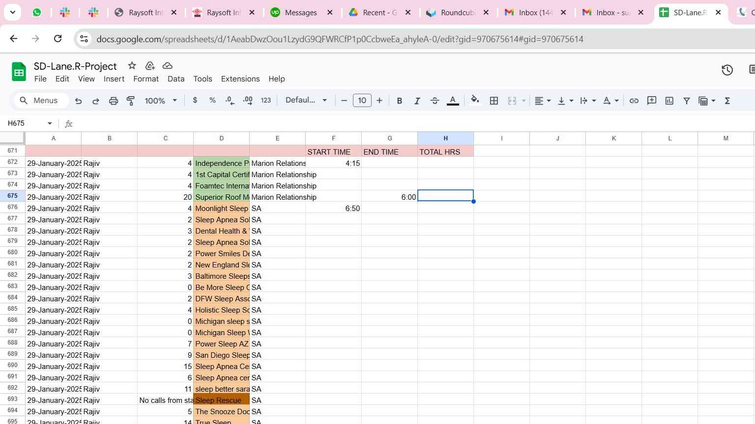Open the Name box dropdown arrow
This screenshot has height=424, width=755.
(x=50, y=123)
